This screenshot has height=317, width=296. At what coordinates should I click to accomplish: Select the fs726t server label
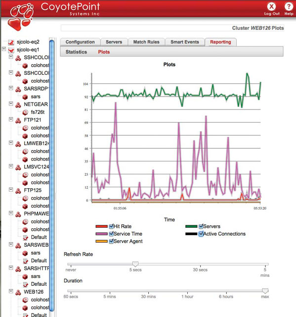pos(38,112)
